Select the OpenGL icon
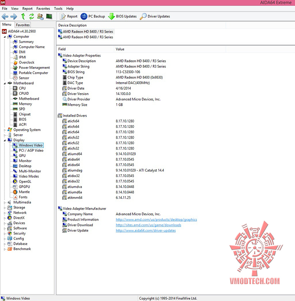This screenshot has width=295, height=301. (x=15, y=182)
